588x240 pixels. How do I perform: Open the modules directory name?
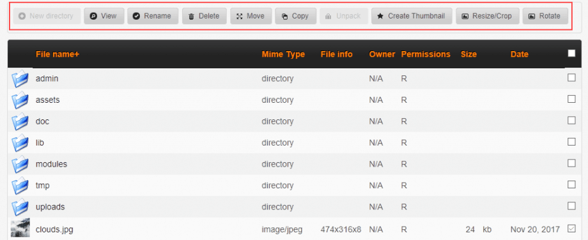pyautogui.click(x=51, y=164)
